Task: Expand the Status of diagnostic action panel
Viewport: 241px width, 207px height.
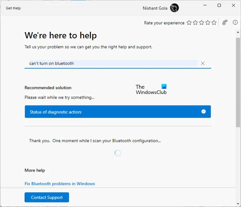Action: point(203,112)
